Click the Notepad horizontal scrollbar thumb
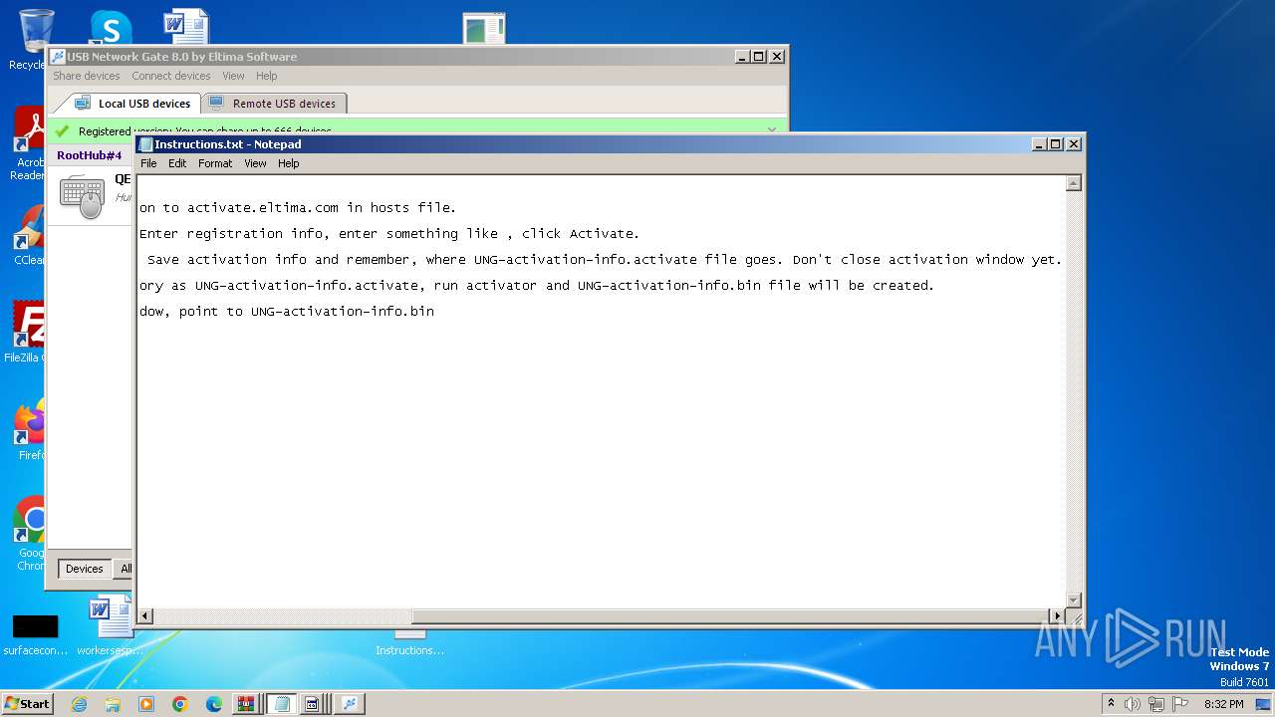 730,616
